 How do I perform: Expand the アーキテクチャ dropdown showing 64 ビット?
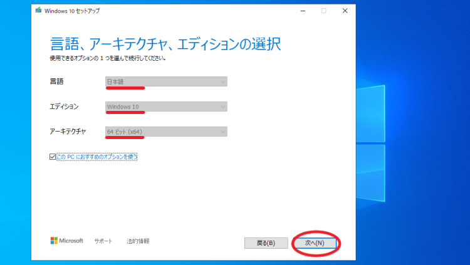tap(166, 132)
